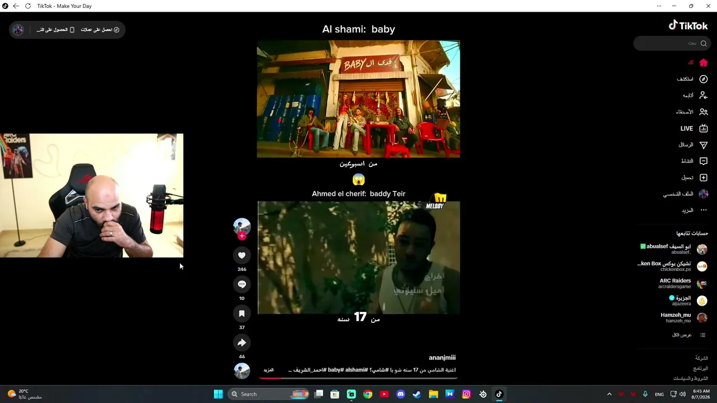The width and height of the screenshot is (717, 403).
Task: Expand the video caption with the More link
Action: pos(269,370)
